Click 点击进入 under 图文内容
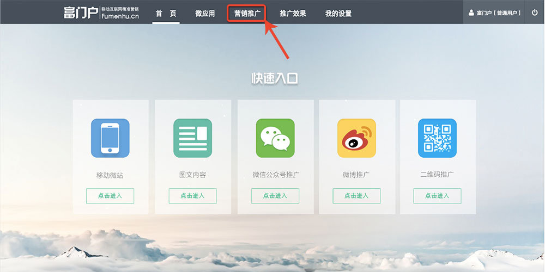 (192, 196)
